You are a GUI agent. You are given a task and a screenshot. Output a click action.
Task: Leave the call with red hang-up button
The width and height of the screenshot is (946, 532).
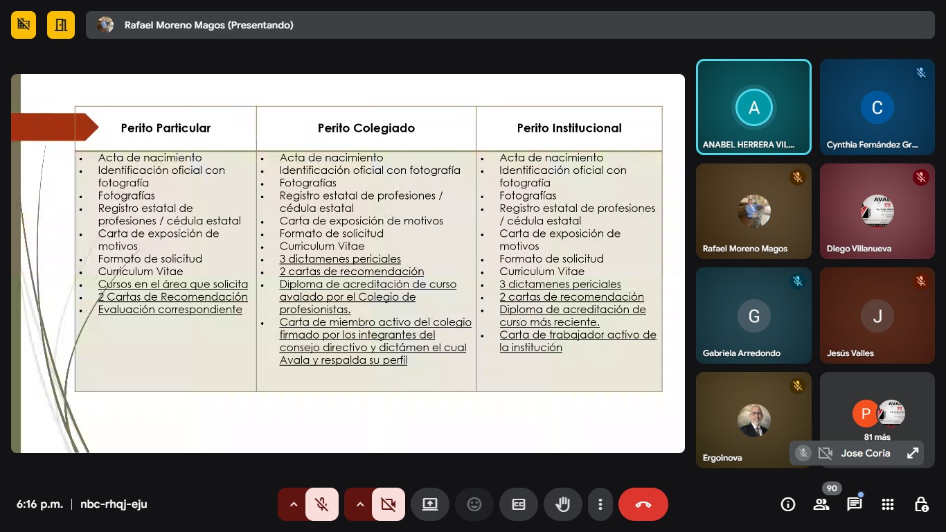tap(643, 504)
